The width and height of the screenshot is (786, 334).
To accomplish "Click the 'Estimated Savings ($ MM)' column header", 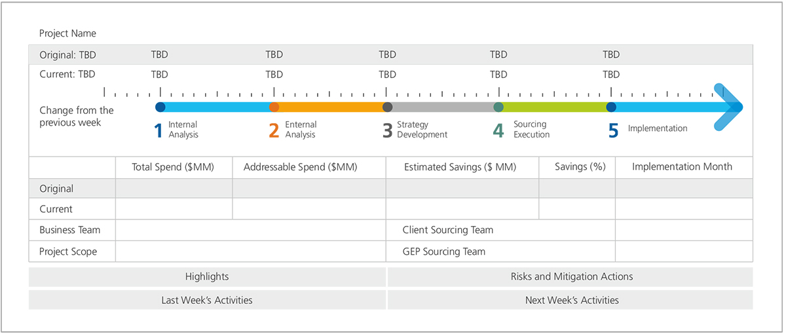I will tap(460, 167).
